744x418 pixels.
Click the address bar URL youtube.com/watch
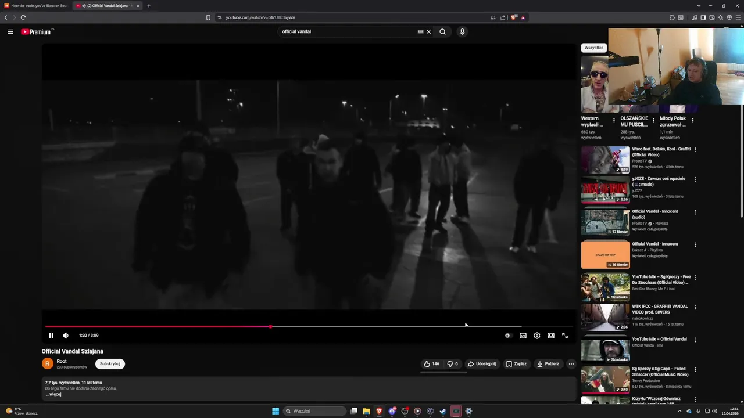click(260, 17)
